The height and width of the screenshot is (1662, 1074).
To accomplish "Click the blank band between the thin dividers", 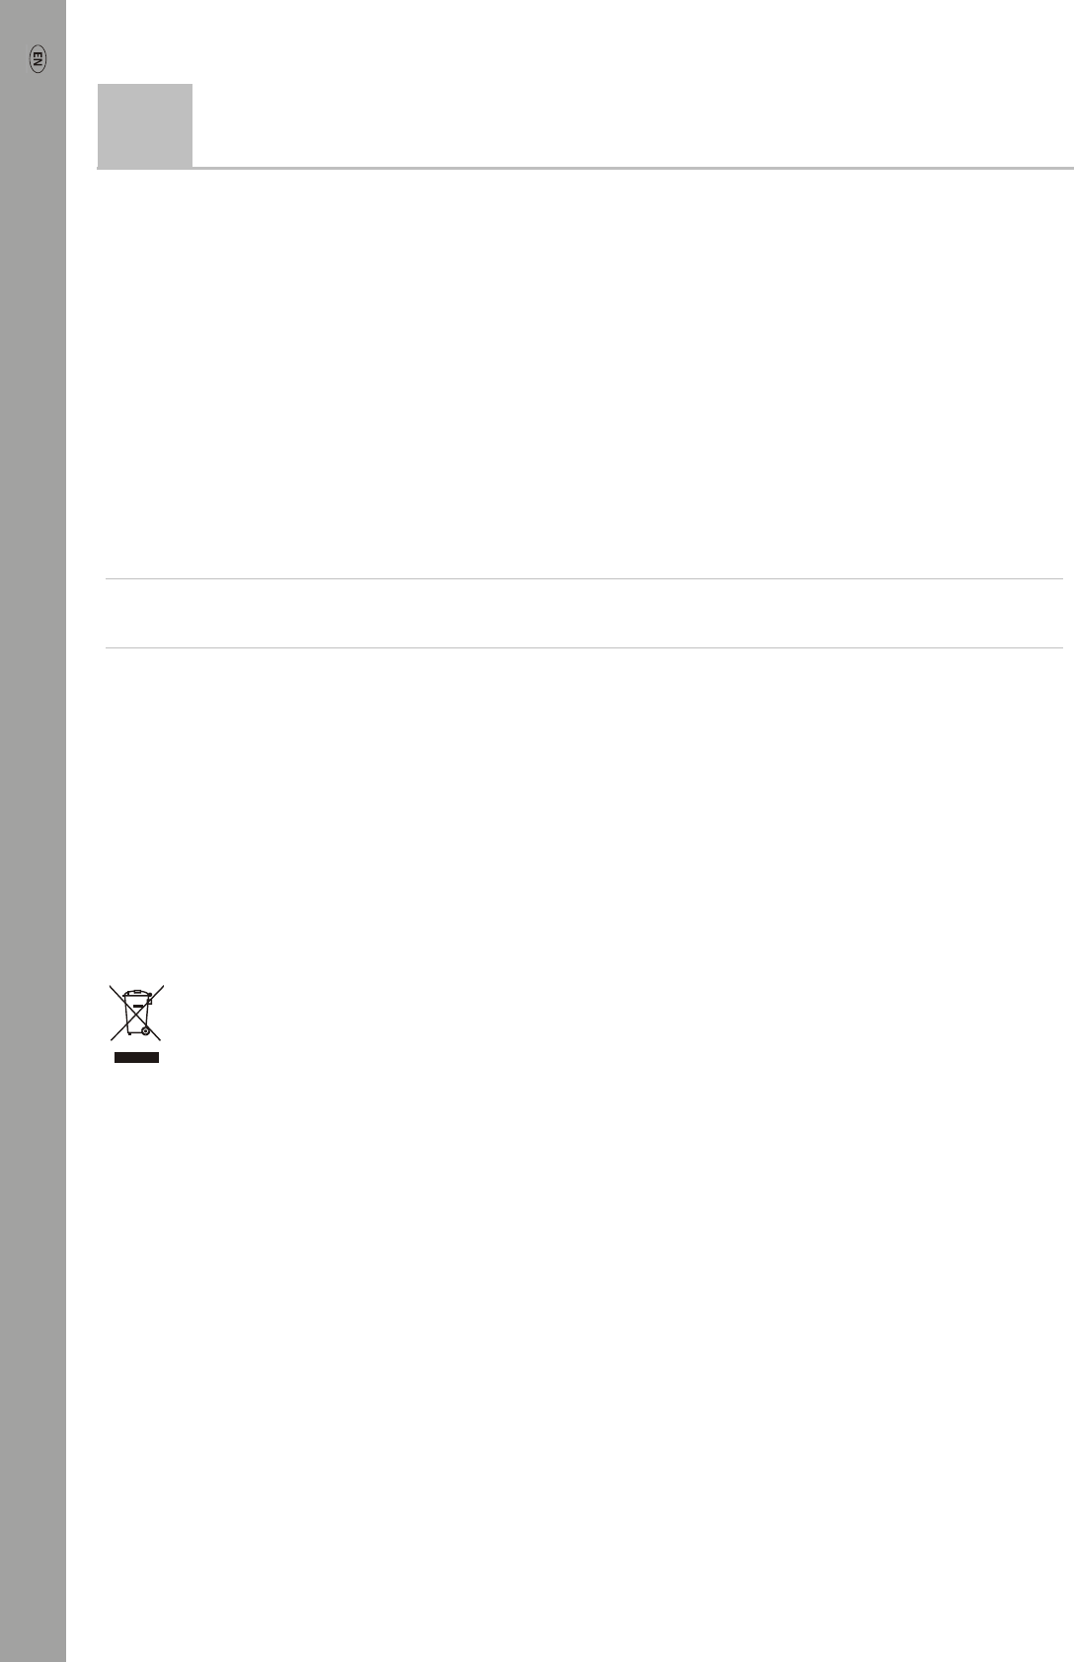I will [x=584, y=613].
